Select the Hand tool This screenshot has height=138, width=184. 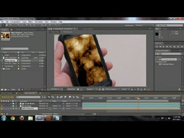click(7, 25)
